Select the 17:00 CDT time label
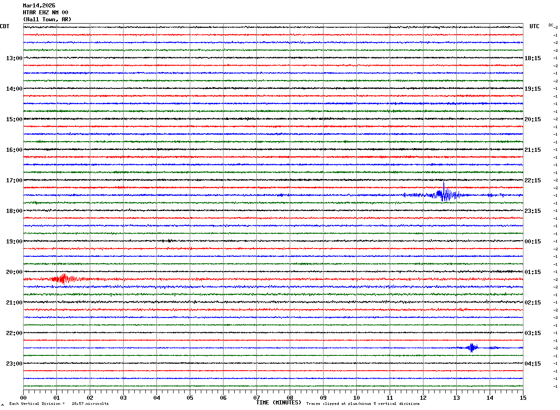This screenshot has height=410, width=560. click(x=14, y=180)
